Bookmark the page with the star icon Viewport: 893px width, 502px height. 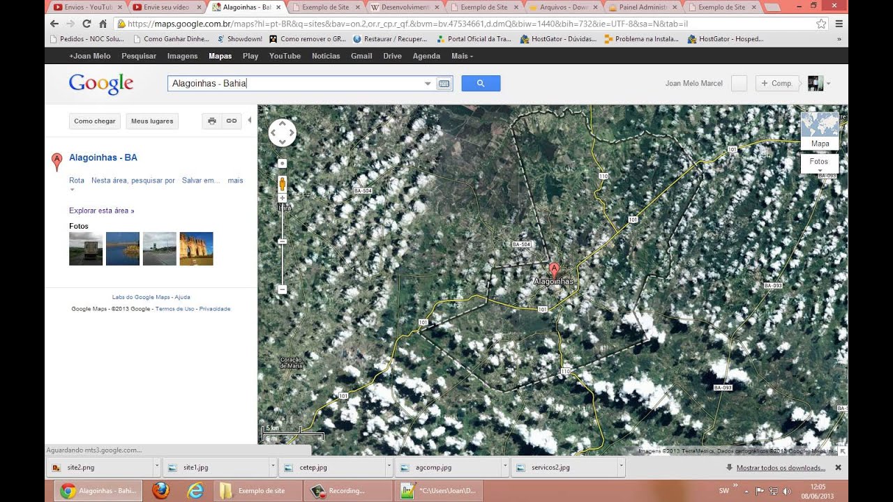click(821, 24)
